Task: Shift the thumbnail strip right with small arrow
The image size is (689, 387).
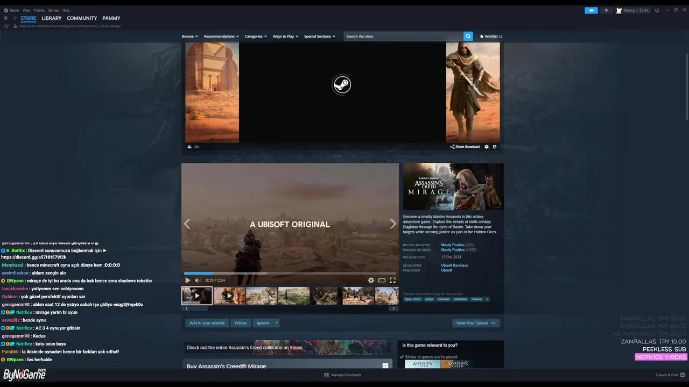Action: point(393,309)
